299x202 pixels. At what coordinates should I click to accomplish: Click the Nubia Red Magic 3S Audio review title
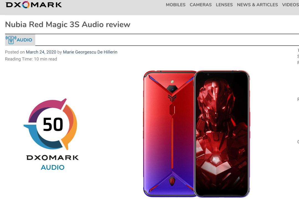(68, 25)
